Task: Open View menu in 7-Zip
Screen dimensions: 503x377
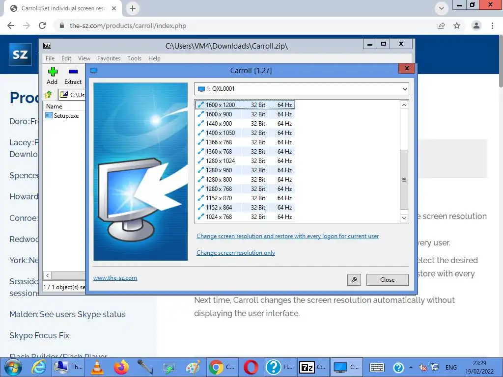Action: pos(84,58)
